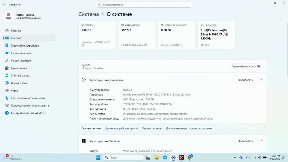Click the РУС input language indicator
The width and height of the screenshot is (288, 162).
(x=248, y=157)
